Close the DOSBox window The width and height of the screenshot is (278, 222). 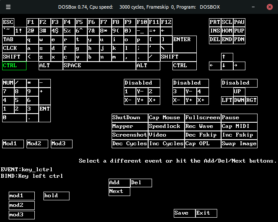[270, 7]
